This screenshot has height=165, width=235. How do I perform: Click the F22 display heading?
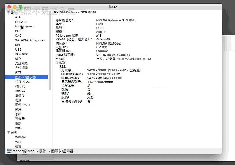pyautogui.click(x=63, y=66)
